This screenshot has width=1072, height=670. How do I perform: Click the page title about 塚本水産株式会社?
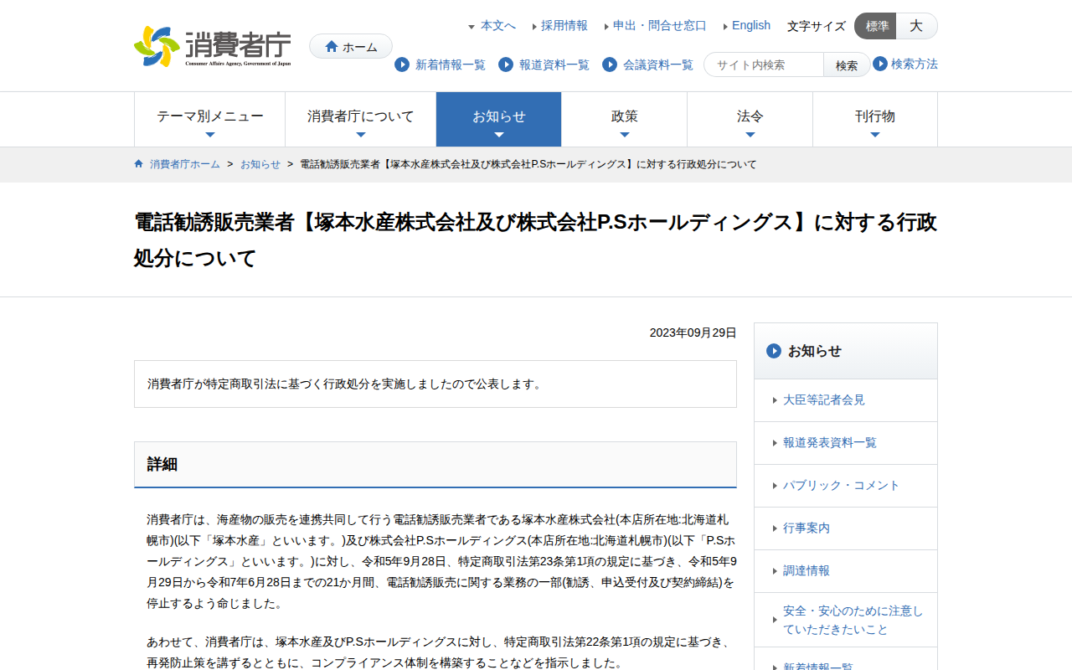(536, 240)
